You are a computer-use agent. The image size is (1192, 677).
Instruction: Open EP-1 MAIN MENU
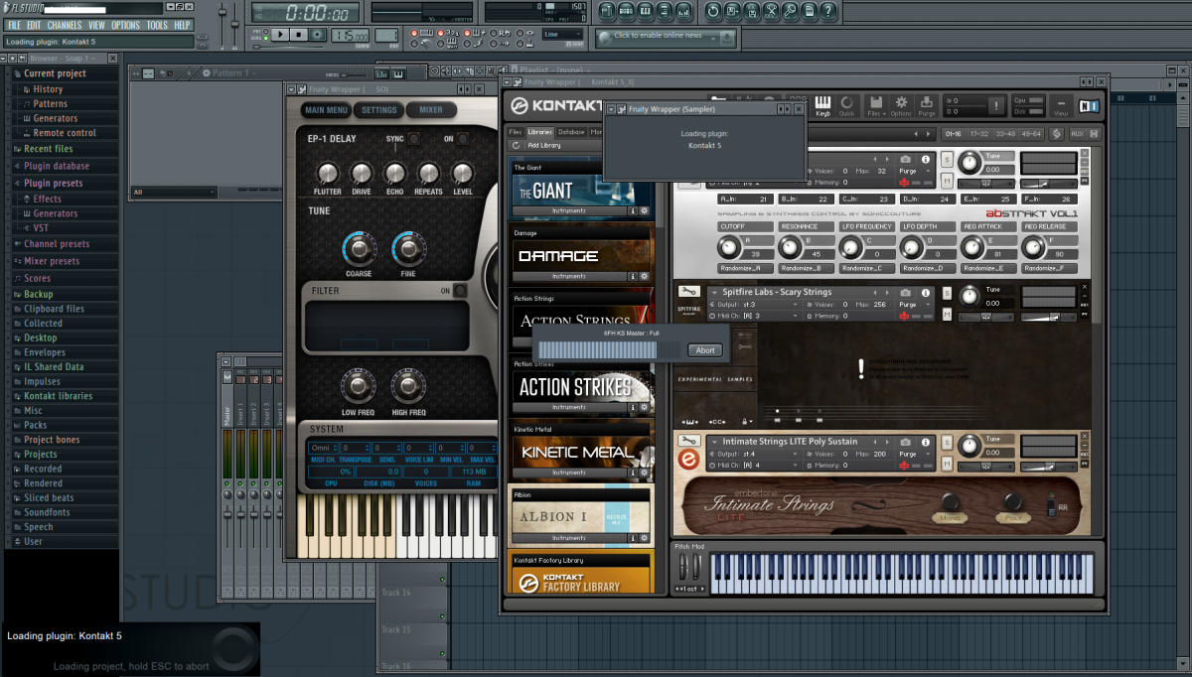point(327,110)
